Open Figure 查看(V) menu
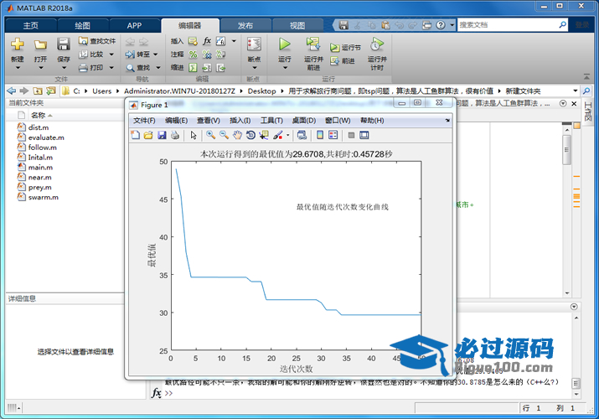 (x=209, y=121)
